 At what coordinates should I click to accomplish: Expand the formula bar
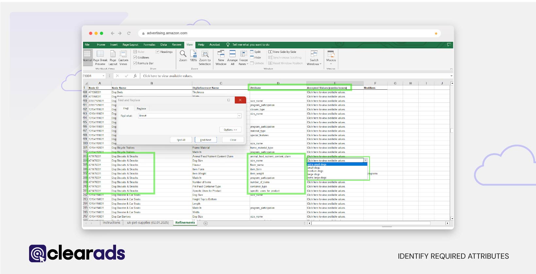point(451,76)
